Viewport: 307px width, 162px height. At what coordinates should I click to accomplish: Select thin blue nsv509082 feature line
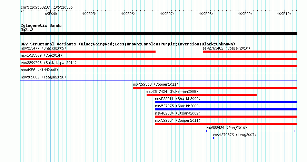[x=159, y=80]
